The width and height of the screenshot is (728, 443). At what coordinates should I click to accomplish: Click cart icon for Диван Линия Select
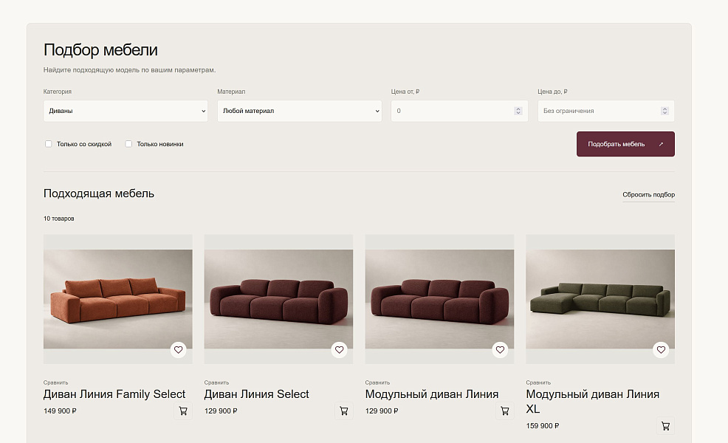pyautogui.click(x=344, y=411)
